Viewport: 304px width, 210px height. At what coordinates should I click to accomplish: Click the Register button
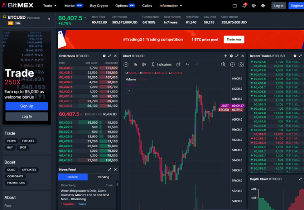(297, 6)
